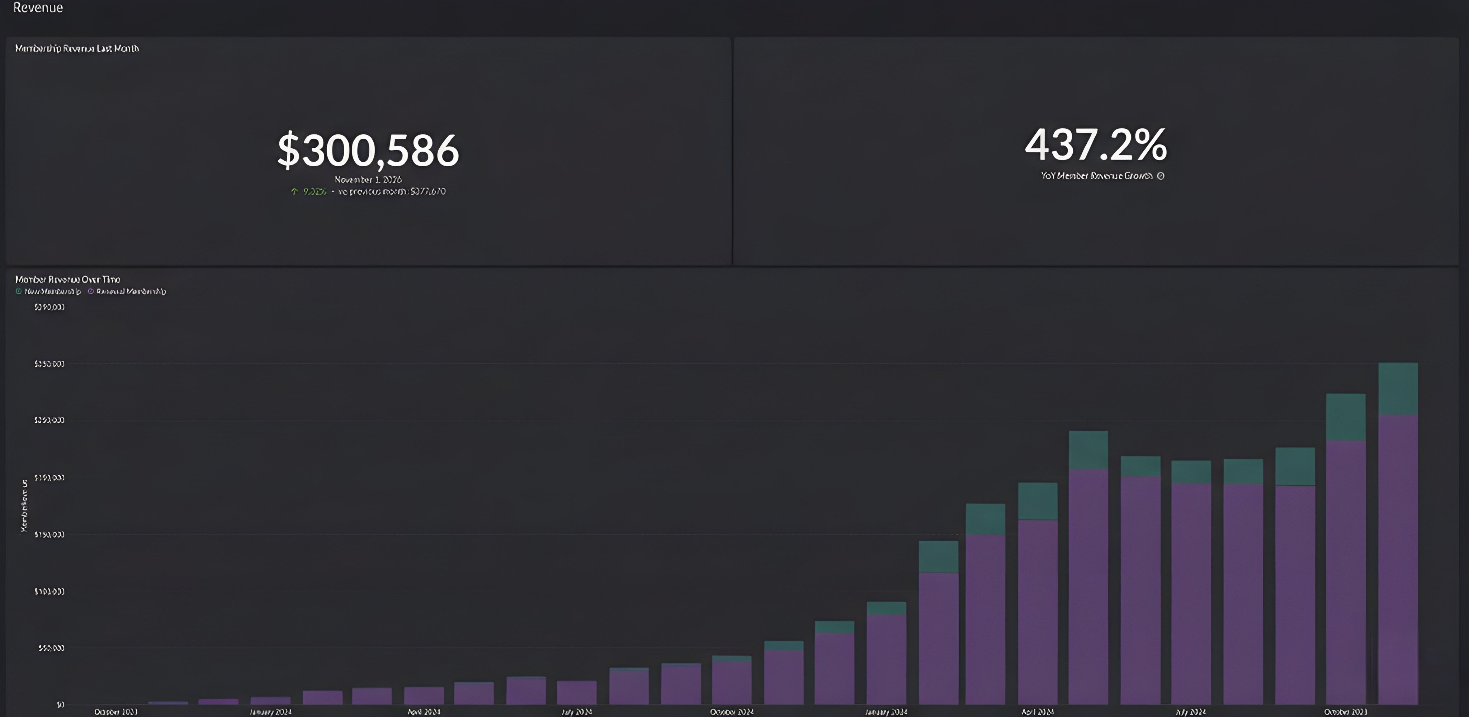The height and width of the screenshot is (717, 1469).
Task: Toggle the Renewal Membership series legend label
Action: click(131, 291)
